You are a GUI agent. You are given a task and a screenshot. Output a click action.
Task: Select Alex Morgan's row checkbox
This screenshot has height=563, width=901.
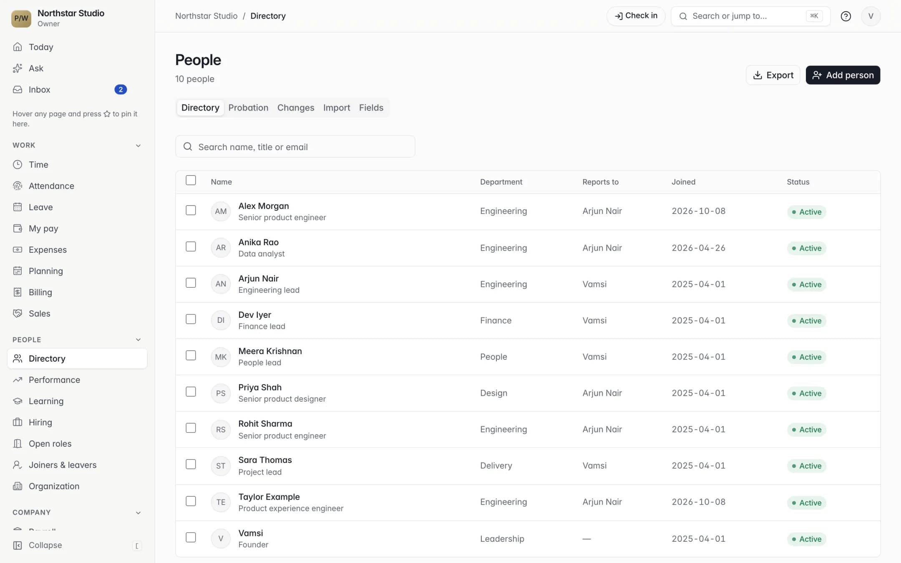pyautogui.click(x=191, y=210)
